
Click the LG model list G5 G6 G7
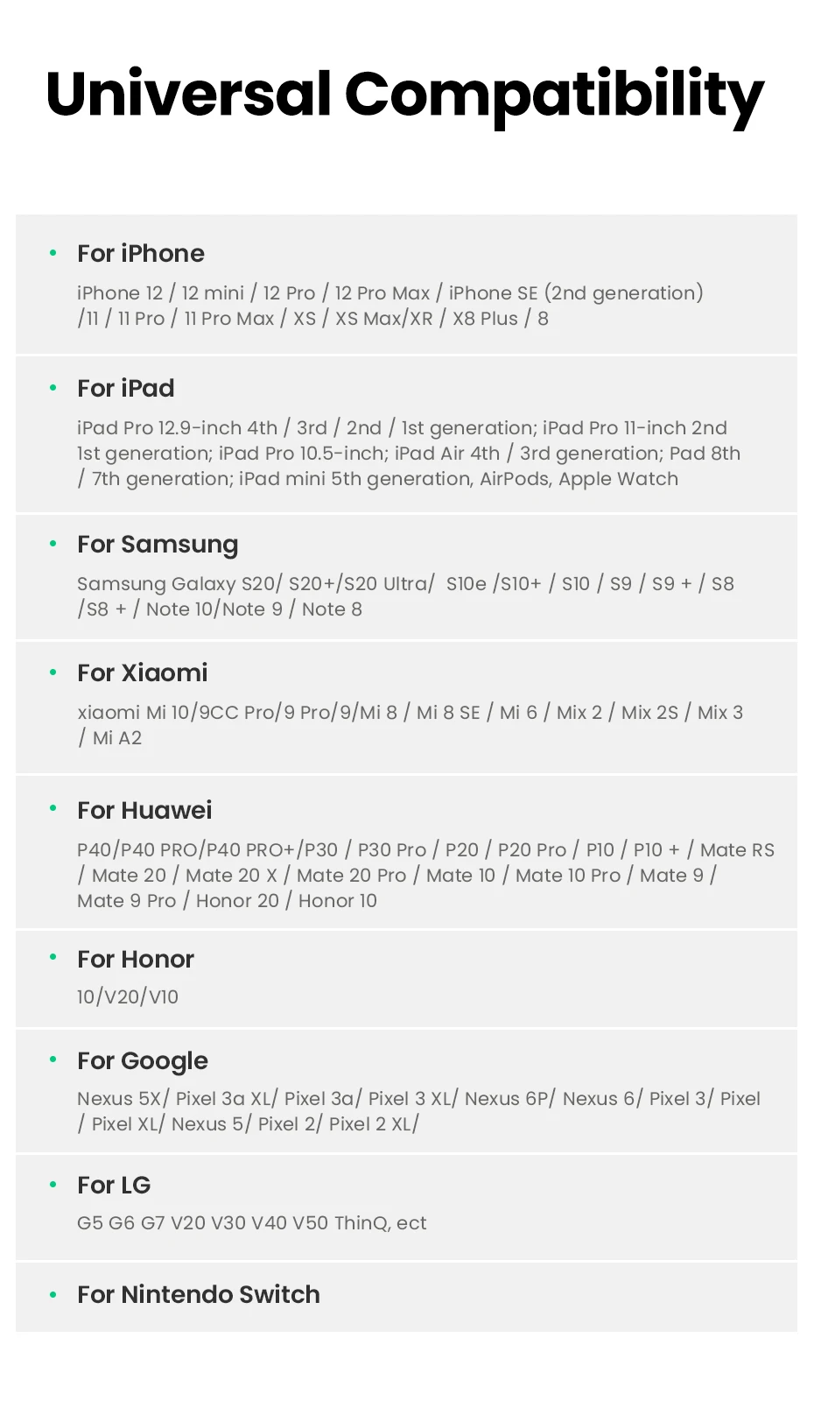[252, 1222]
